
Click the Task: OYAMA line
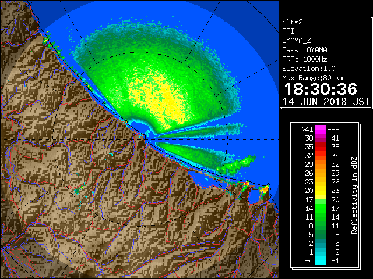tap(305, 50)
